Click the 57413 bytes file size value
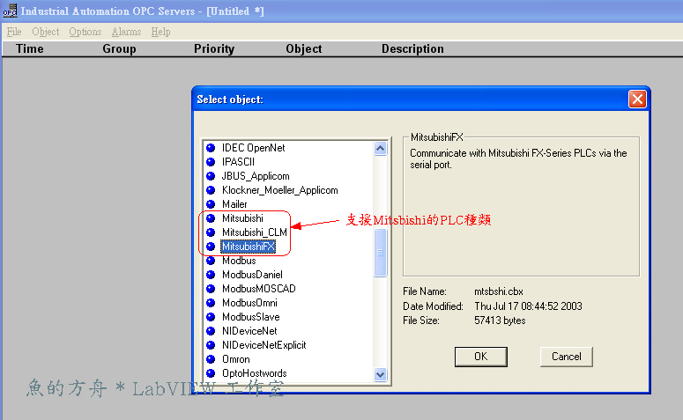This screenshot has width=683, height=420. 500,321
